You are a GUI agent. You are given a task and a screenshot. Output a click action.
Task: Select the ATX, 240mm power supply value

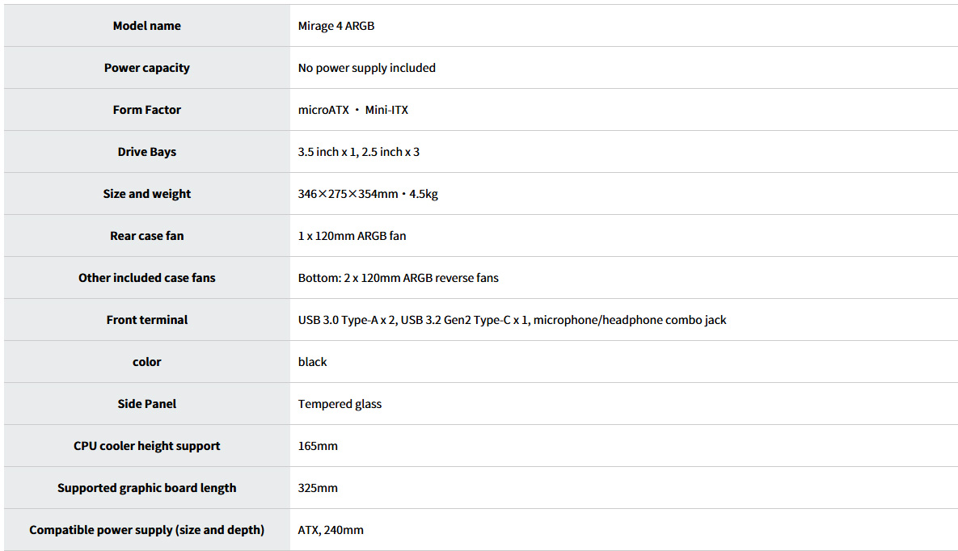click(x=331, y=530)
